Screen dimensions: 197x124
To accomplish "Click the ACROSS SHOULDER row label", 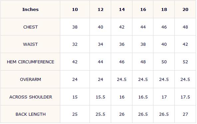I will (31, 97).
